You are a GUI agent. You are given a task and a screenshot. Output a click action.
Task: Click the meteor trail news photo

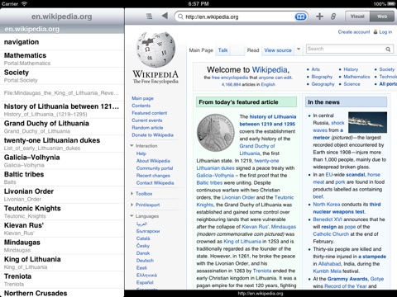pyautogui.click(x=367, y=122)
